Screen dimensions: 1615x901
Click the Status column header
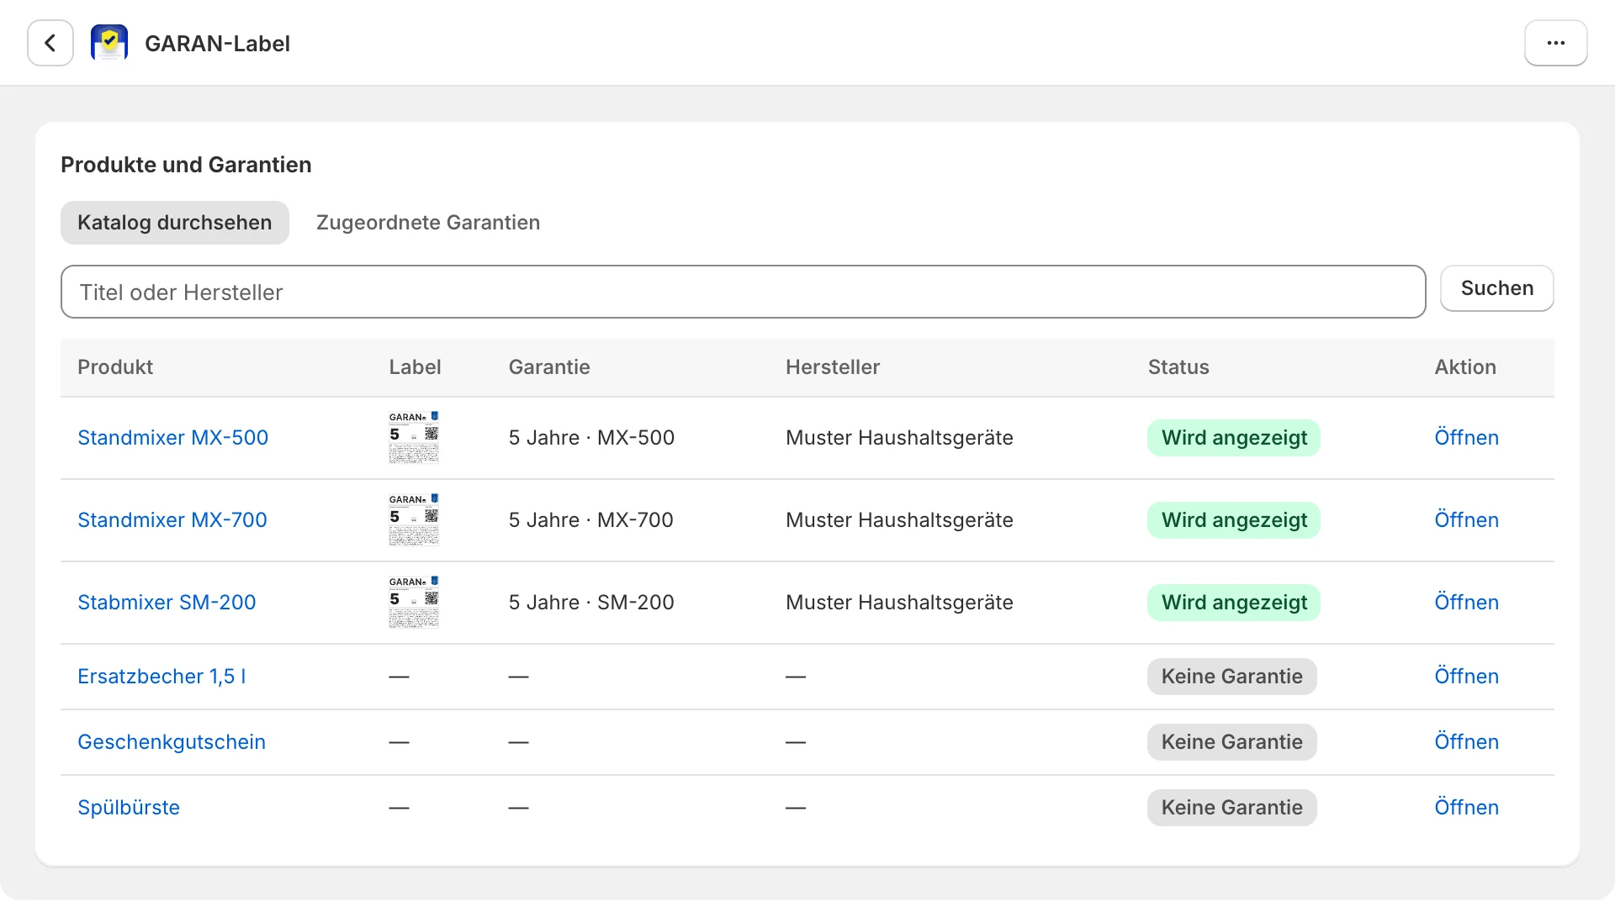(1178, 366)
